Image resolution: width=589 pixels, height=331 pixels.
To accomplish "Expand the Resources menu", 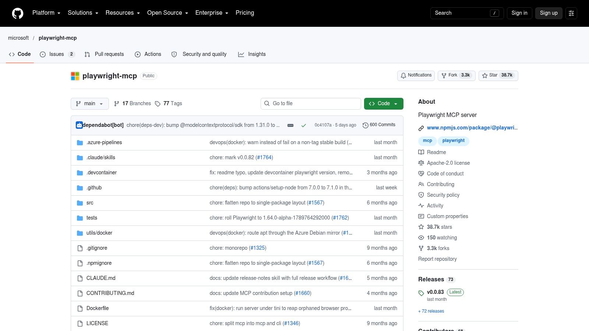I will (123, 13).
